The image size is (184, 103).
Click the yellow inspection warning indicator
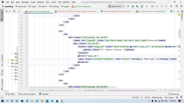[x=179, y=15]
